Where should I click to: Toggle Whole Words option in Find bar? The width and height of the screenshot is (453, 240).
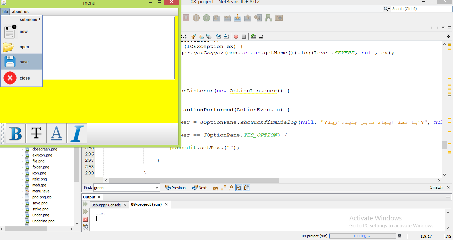pos(223,188)
